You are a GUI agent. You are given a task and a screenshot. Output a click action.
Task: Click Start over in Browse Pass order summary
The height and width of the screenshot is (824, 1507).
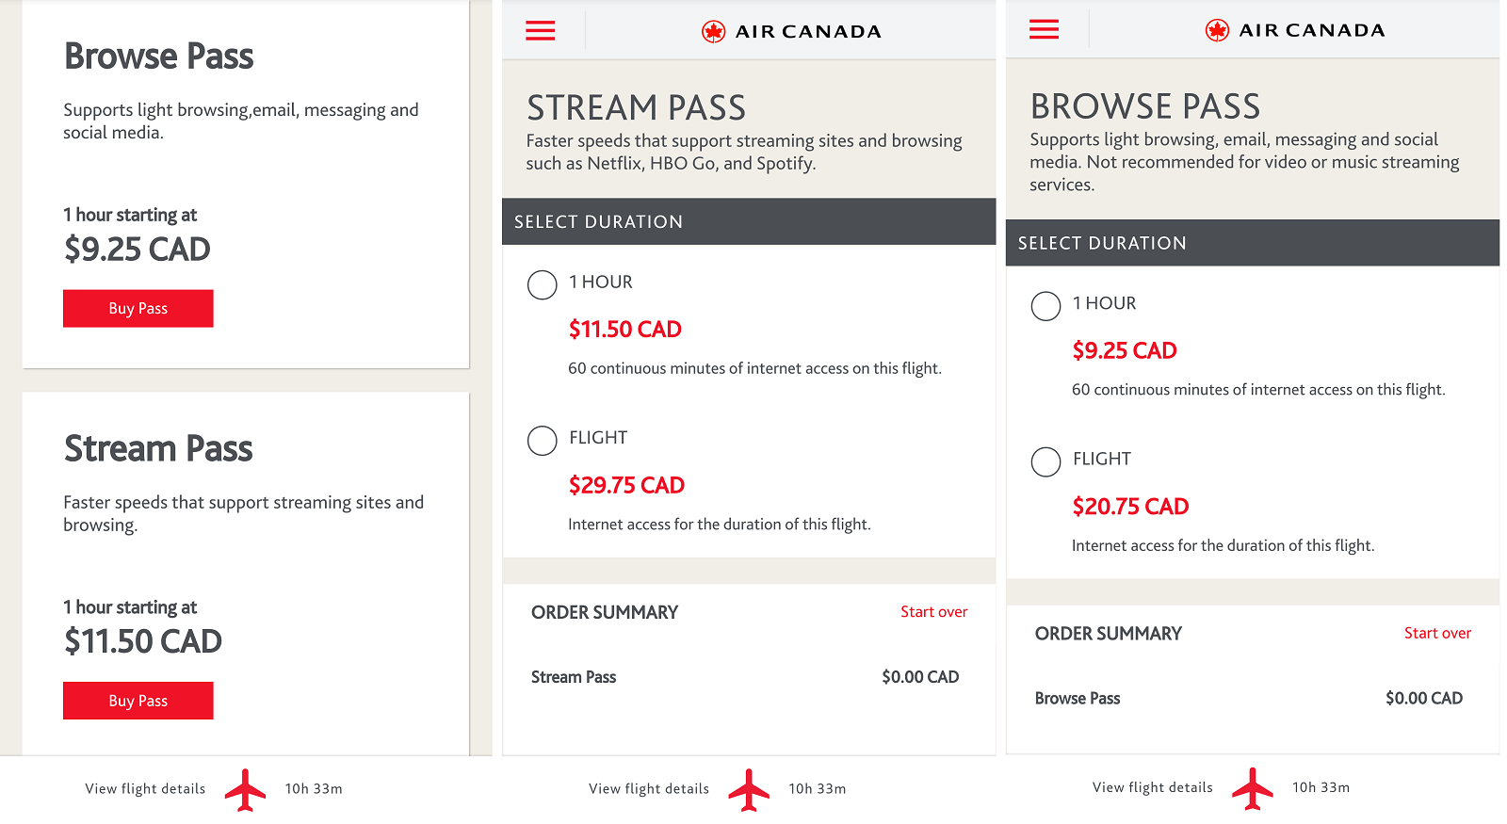(1437, 633)
